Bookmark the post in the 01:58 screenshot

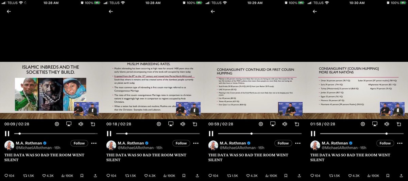(388, 176)
